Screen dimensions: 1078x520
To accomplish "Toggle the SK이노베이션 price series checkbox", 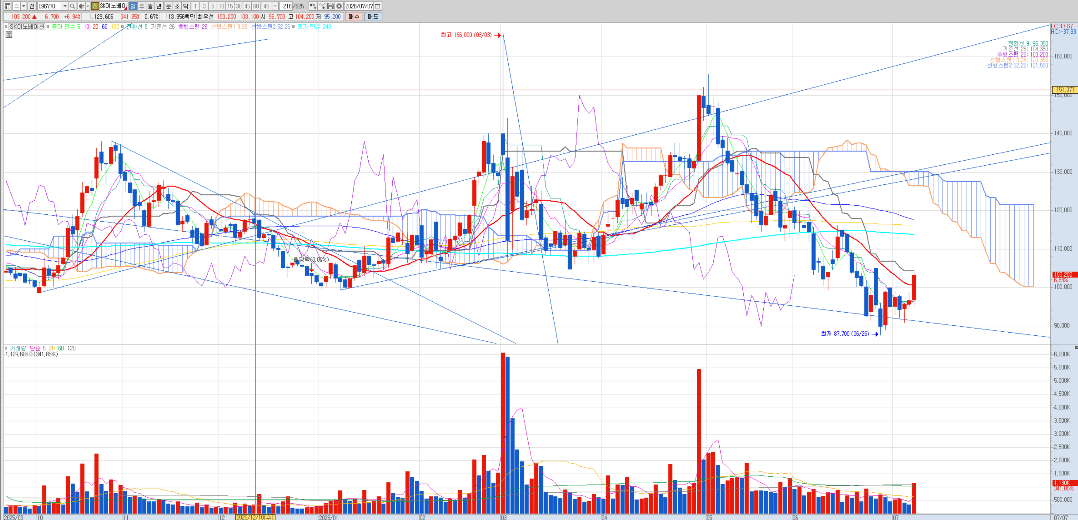I will (6, 26).
